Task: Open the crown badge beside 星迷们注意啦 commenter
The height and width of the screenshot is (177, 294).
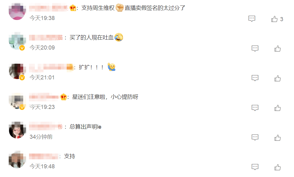Action: coord(63,97)
